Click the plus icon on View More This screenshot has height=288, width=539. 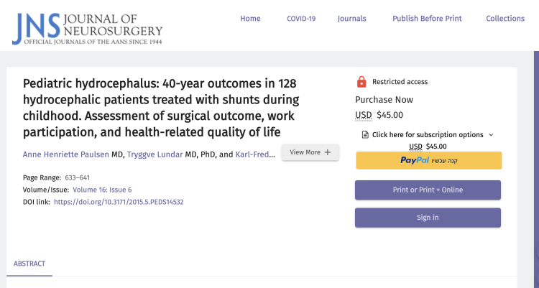click(328, 152)
